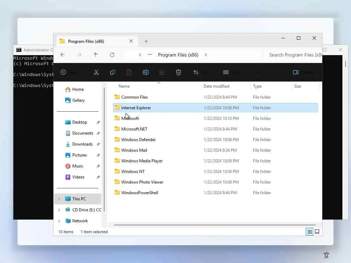Screen dimensions: 351x263
Task: Go back to previous folder
Action: (x=63, y=55)
